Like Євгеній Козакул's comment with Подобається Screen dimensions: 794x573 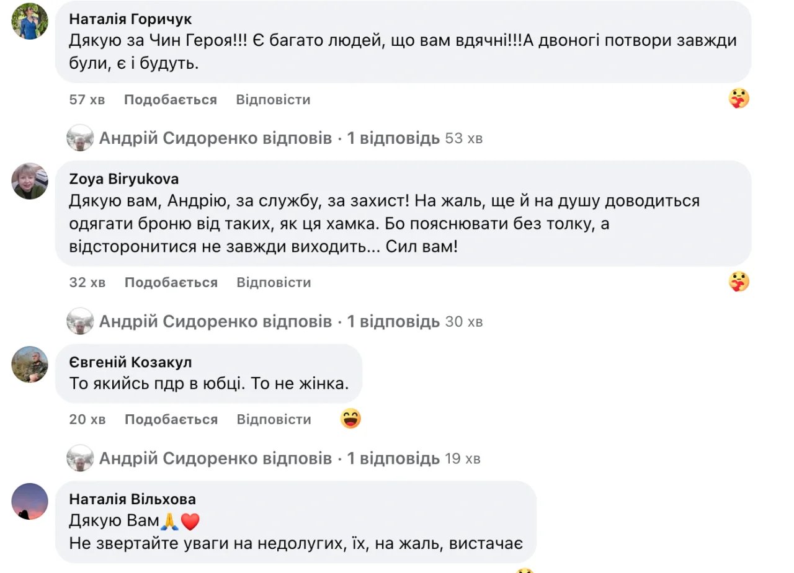171,420
